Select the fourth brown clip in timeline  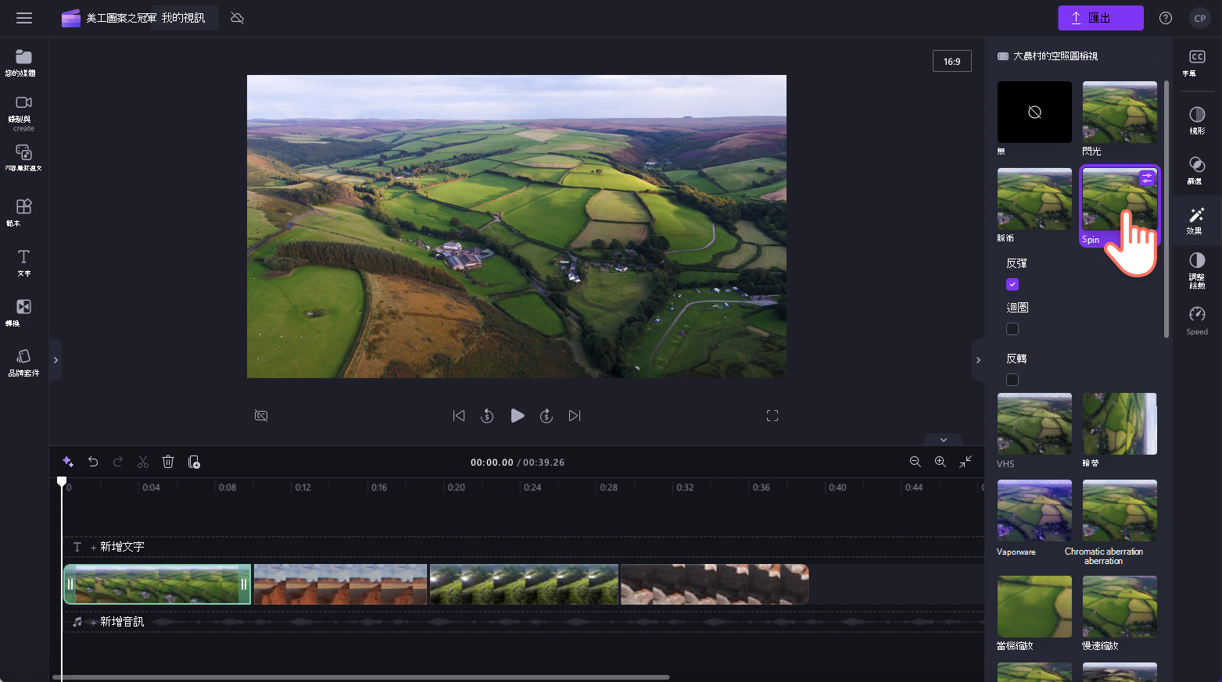pyautogui.click(x=715, y=584)
